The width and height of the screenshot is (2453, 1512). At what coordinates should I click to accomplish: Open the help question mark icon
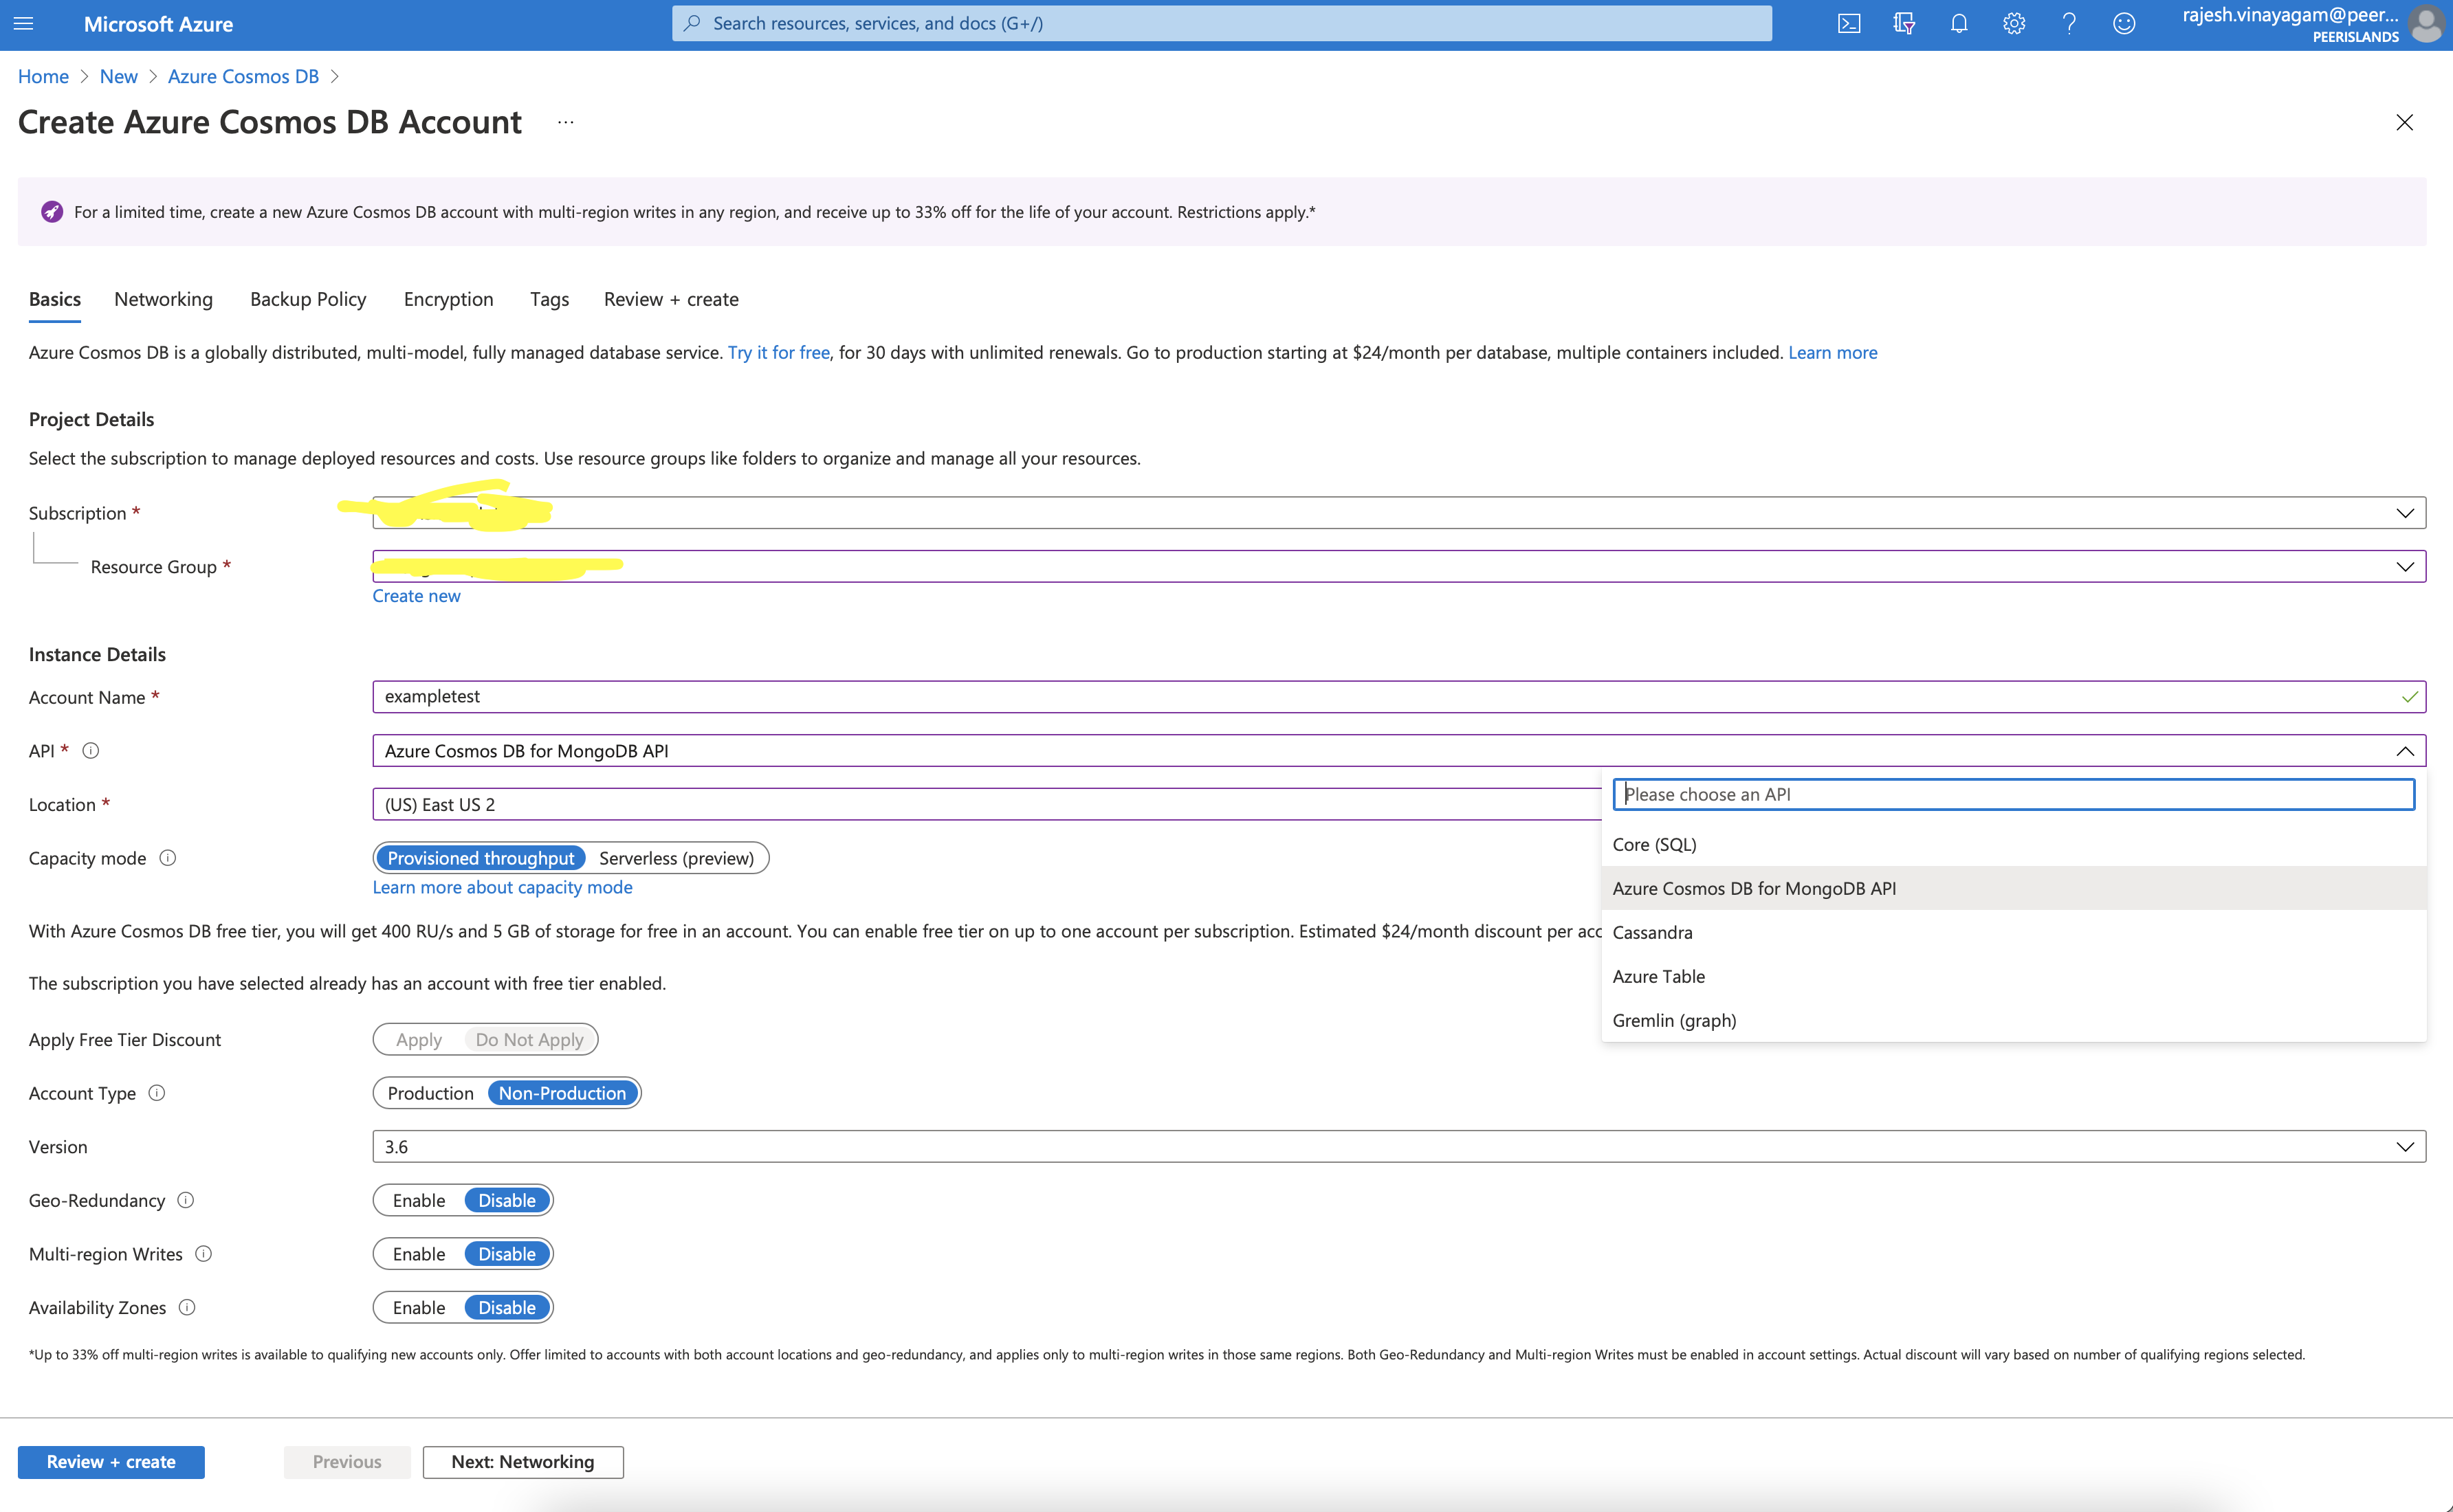(2068, 23)
